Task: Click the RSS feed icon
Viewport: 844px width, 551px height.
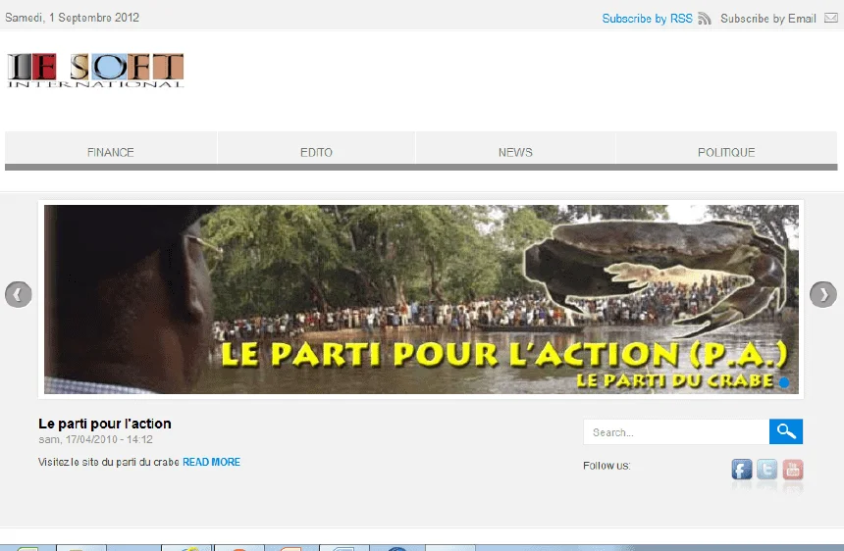Action: click(x=705, y=19)
